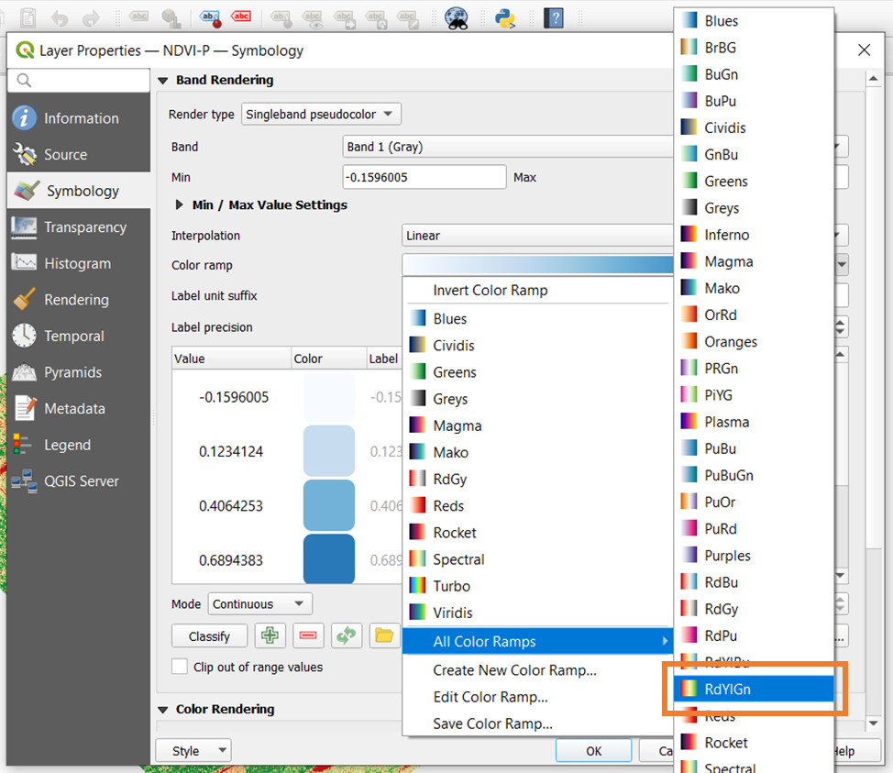Screen dimensions: 893x773
Task: Open the Interpolation Linear dropdown
Action: click(624, 236)
